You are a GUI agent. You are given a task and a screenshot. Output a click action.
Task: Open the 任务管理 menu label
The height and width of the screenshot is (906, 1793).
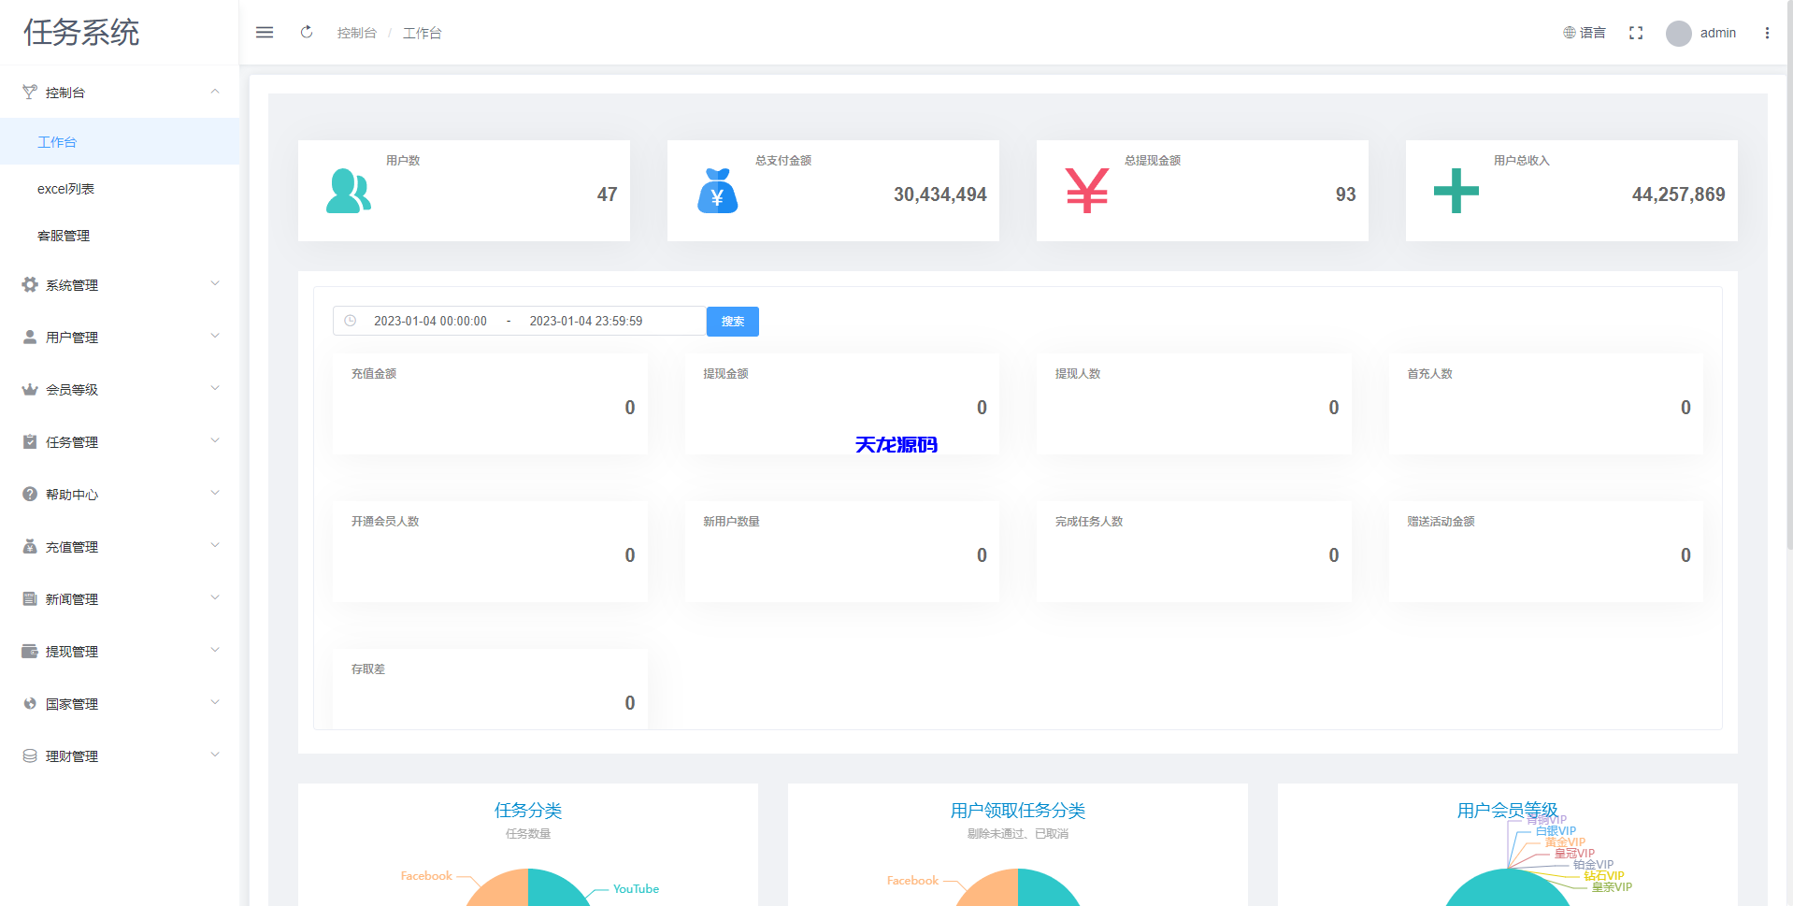click(x=72, y=442)
